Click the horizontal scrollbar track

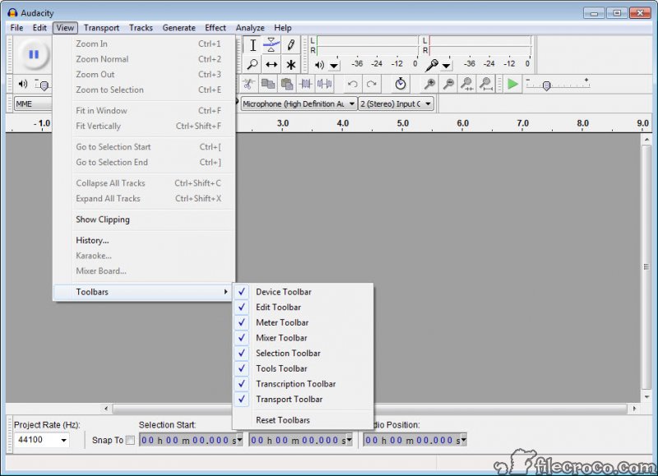[369, 408]
